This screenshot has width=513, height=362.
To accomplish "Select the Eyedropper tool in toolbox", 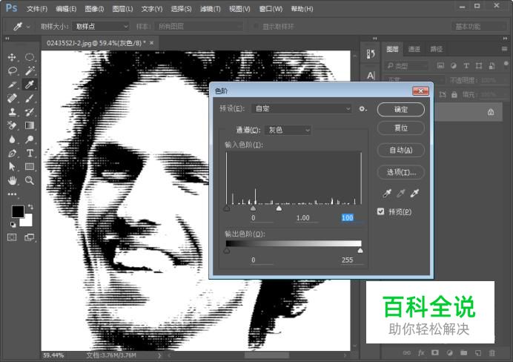I will coord(30,85).
